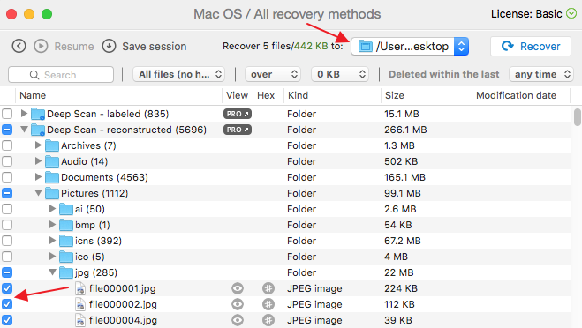Screen dimensions: 582x328
Task: Focus the Search input field
Action: [61, 74]
